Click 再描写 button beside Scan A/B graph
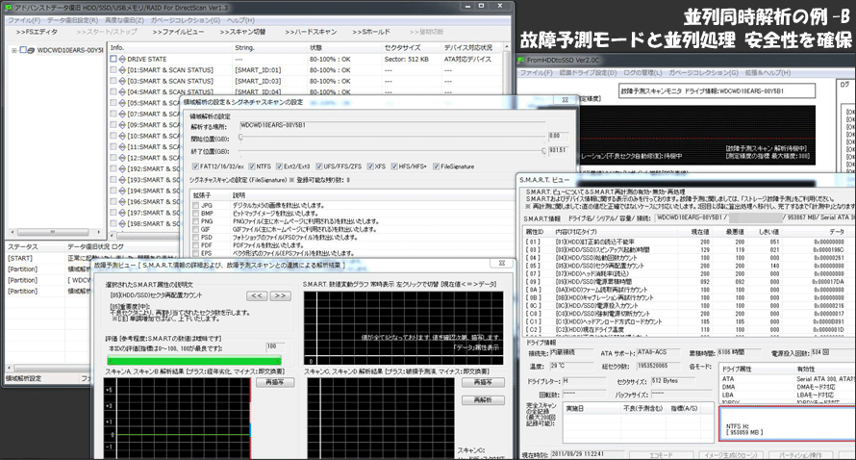856x460 pixels. (x=275, y=382)
